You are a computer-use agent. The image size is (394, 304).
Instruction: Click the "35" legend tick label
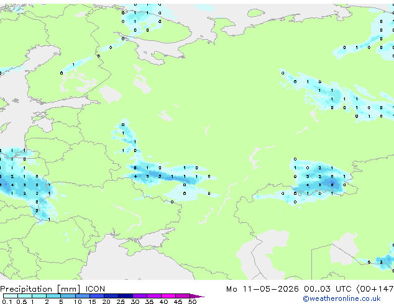[149, 302]
